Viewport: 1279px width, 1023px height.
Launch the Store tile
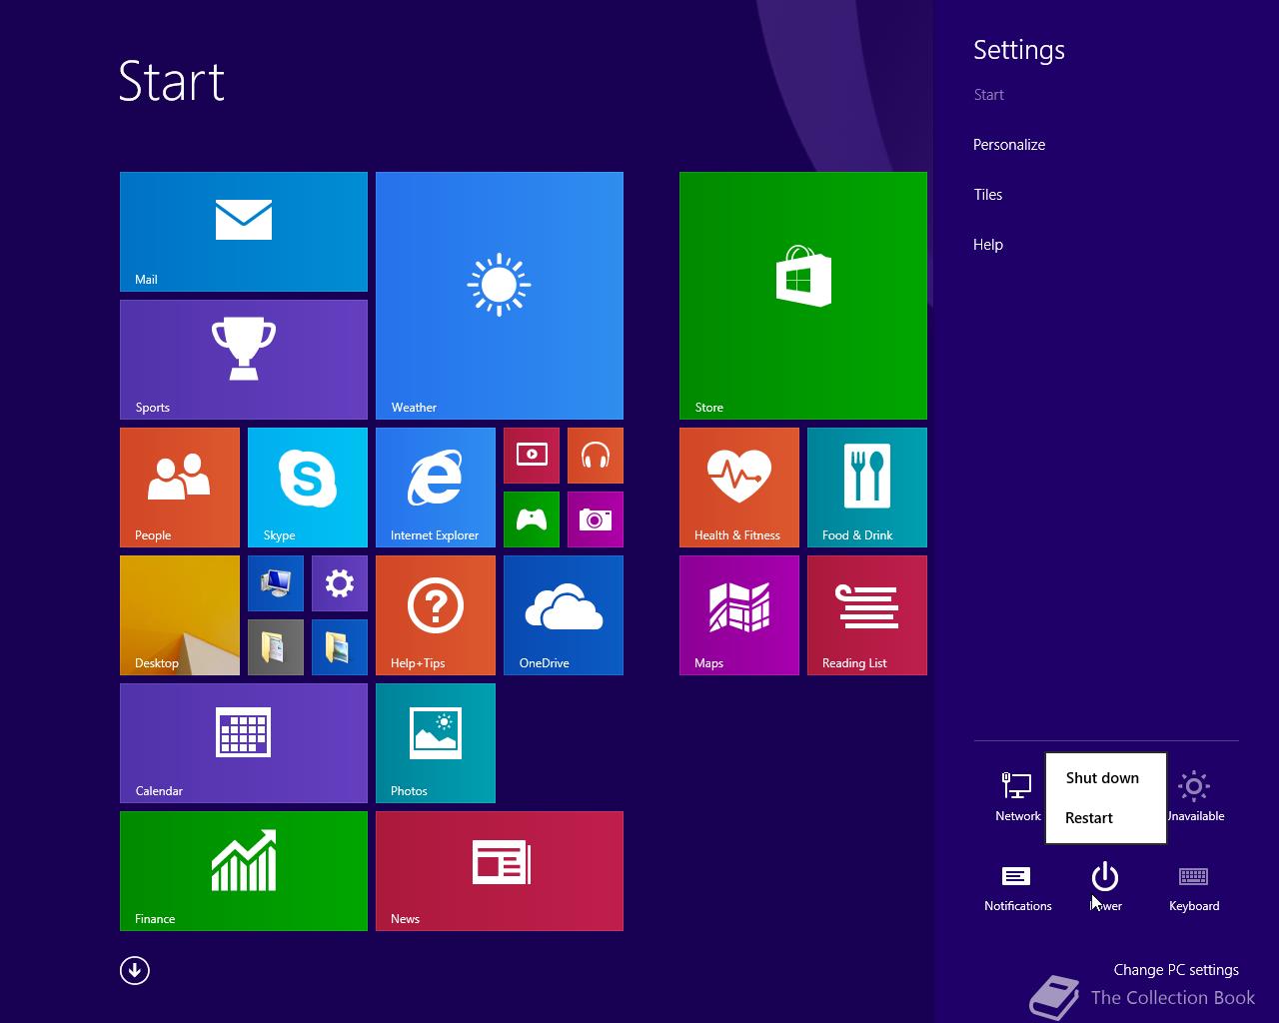(803, 296)
